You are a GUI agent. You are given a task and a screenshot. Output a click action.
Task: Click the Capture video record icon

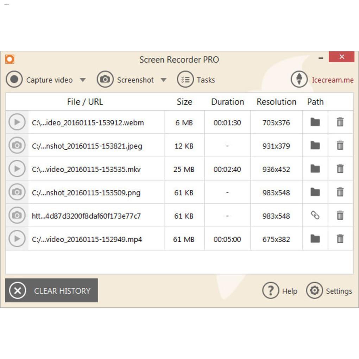[x=14, y=80]
